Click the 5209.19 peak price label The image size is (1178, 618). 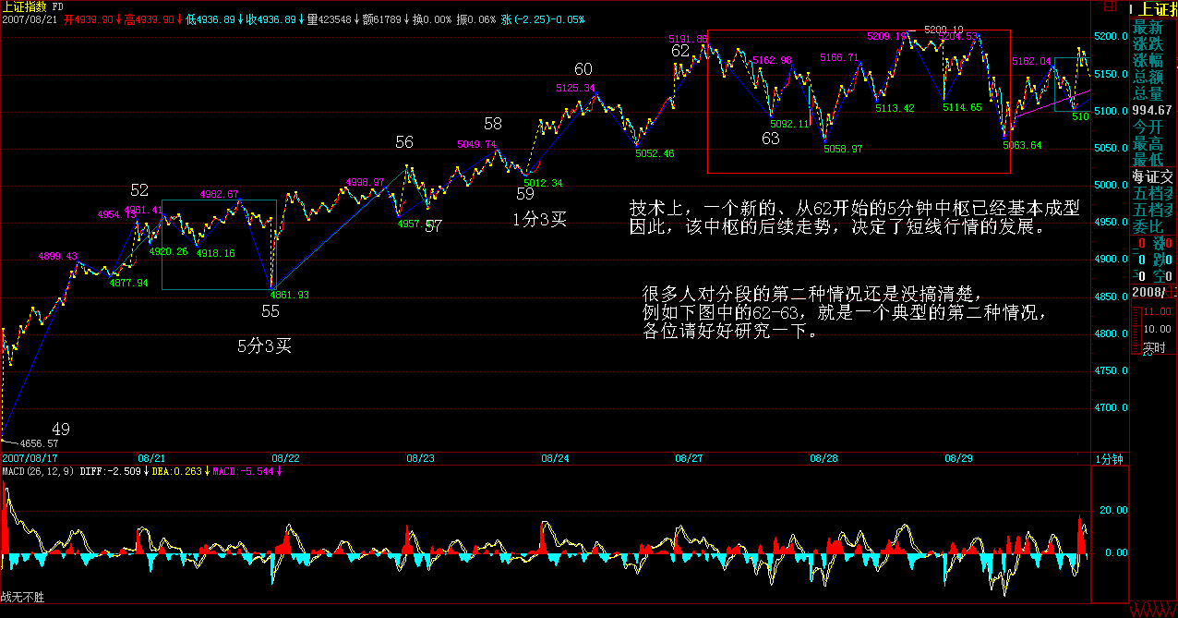(x=887, y=35)
